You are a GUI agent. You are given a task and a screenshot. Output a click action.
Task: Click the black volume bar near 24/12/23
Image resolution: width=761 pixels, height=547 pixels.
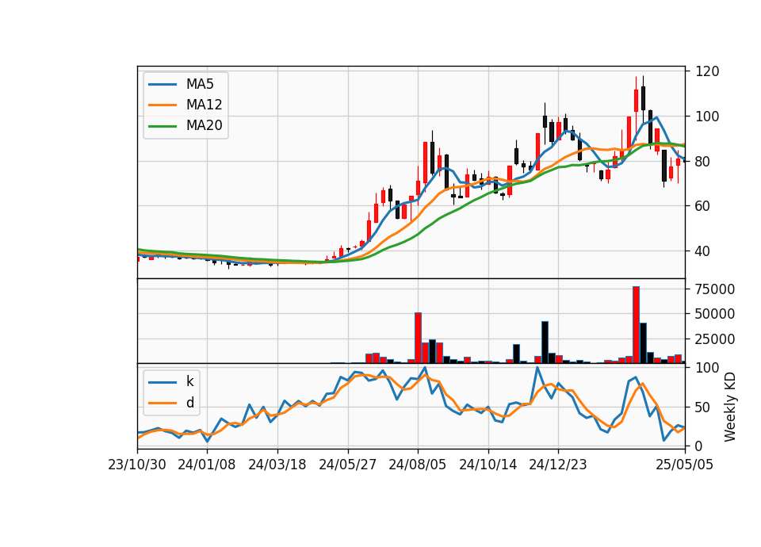click(545, 342)
